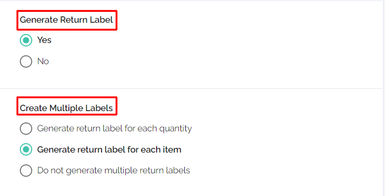Click the bold Yes option text
385x196 pixels.
[44, 40]
